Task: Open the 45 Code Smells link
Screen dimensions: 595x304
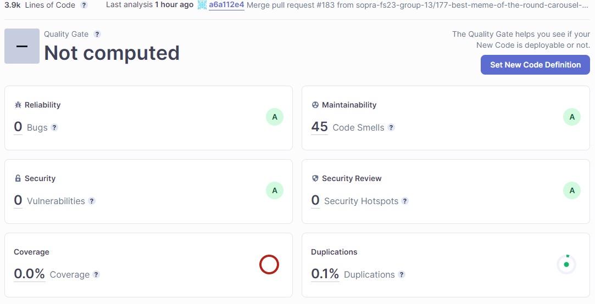Action: [320, 127]
